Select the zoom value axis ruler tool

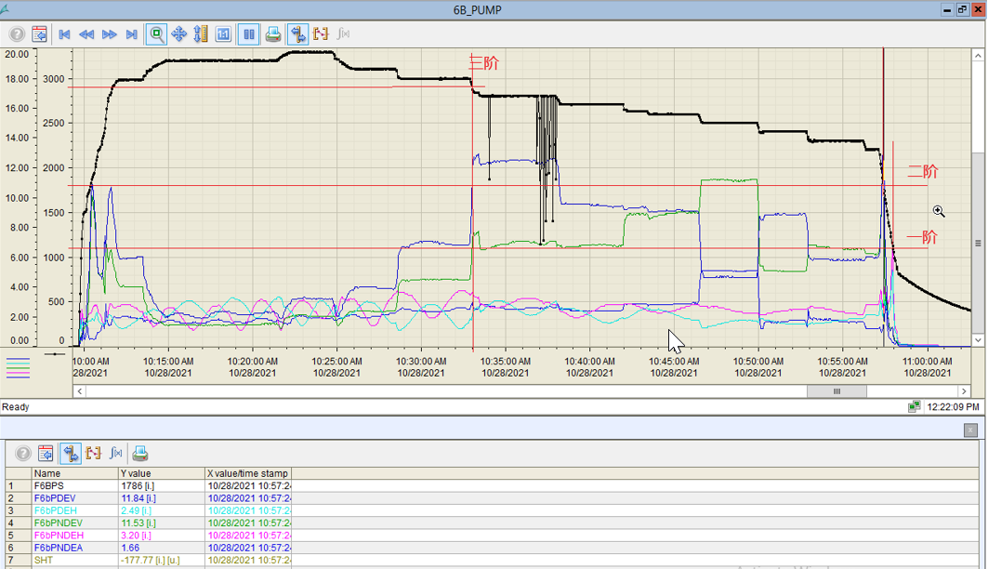click(201, 34)
